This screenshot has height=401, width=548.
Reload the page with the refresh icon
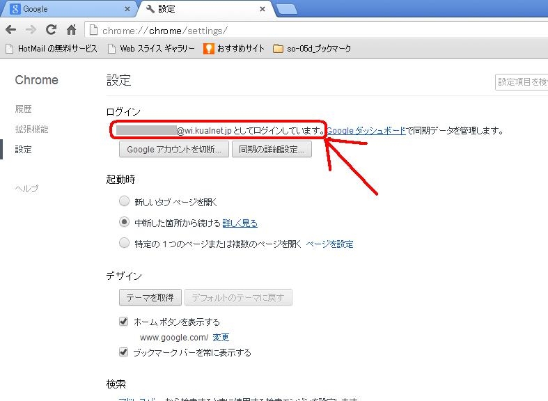(52, 30)
